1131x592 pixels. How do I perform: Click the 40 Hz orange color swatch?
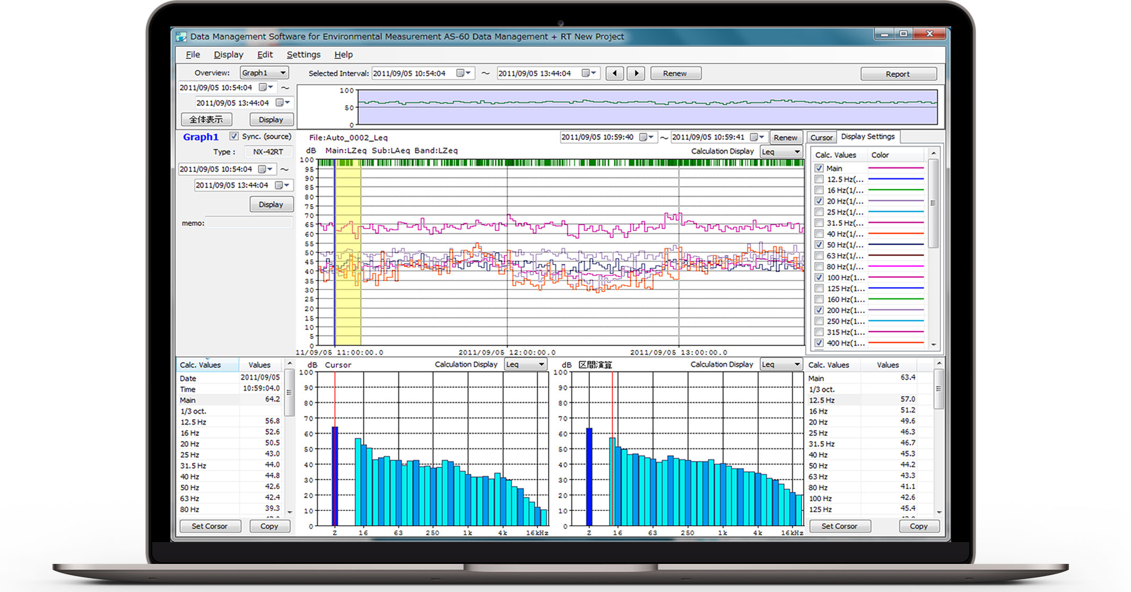coord(896,234)
